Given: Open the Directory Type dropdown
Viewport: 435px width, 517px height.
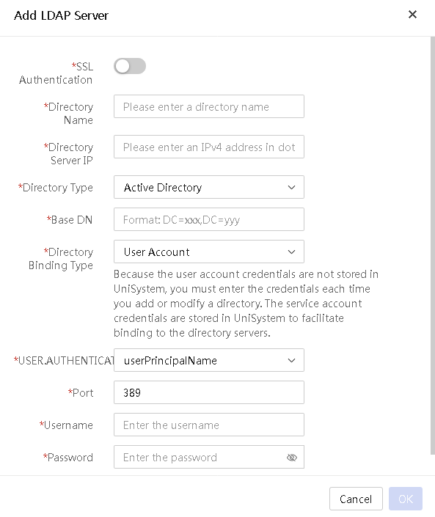Looking at the screenshot, I should point(209,187).
